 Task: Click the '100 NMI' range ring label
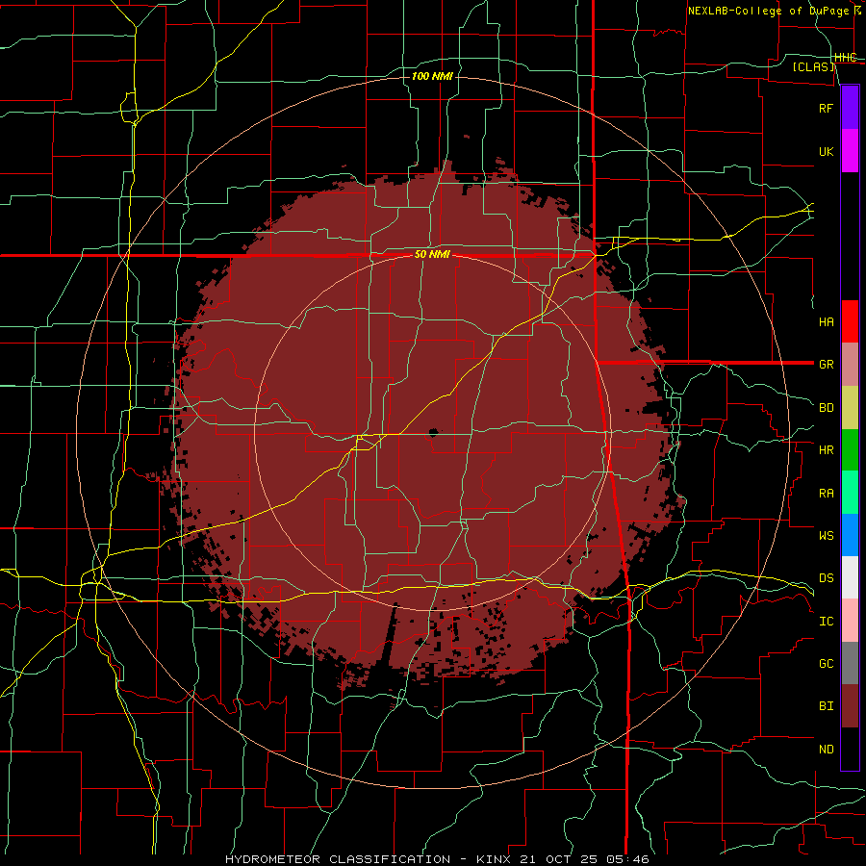click(x=432, y=76)
